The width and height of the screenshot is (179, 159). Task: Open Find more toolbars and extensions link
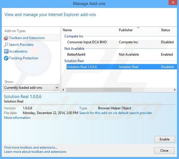31,147
